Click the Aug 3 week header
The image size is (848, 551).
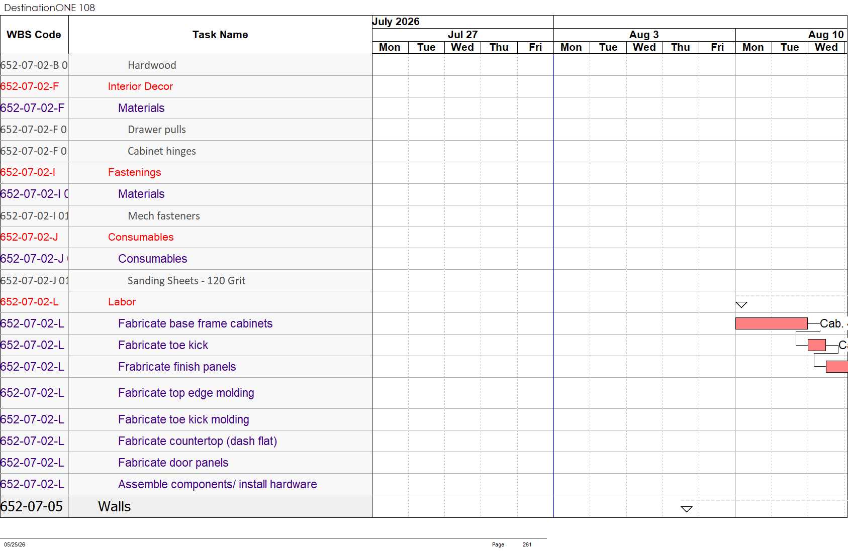[644, 35]
